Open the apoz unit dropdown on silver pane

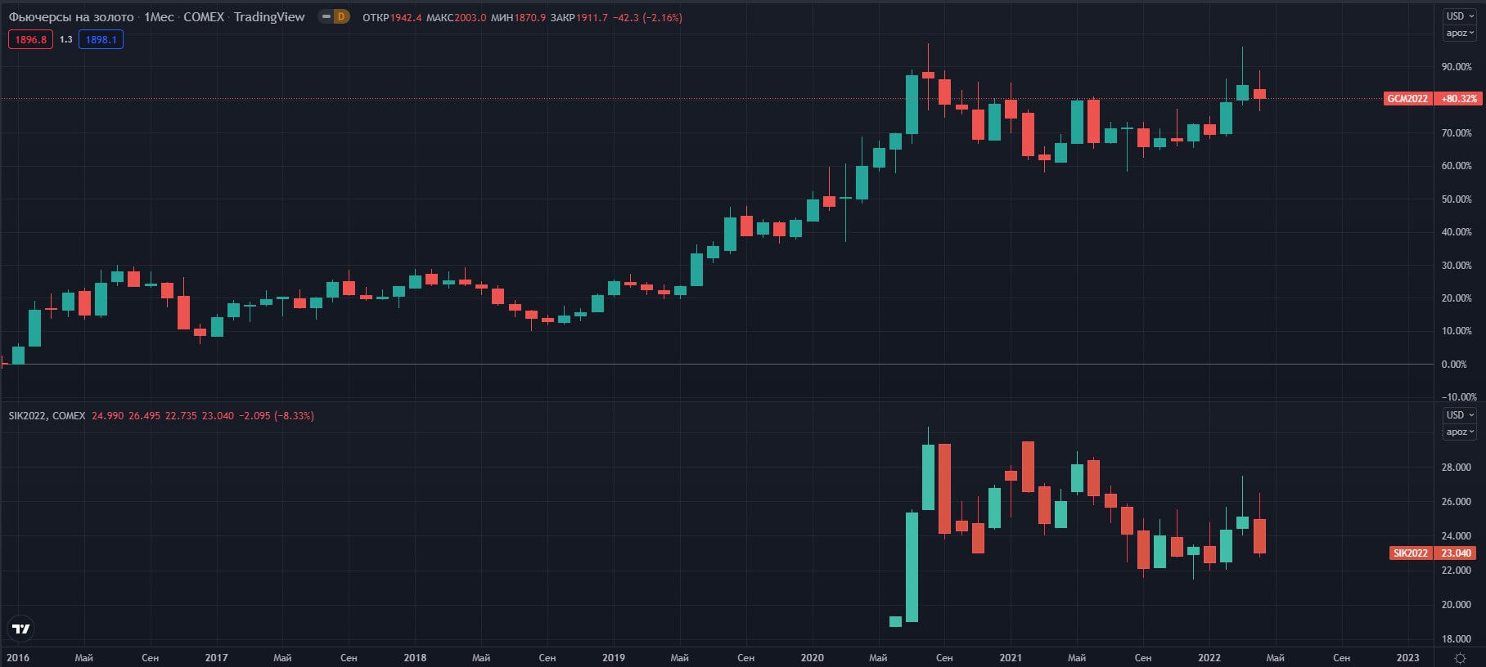click(x=1459, y=432)
